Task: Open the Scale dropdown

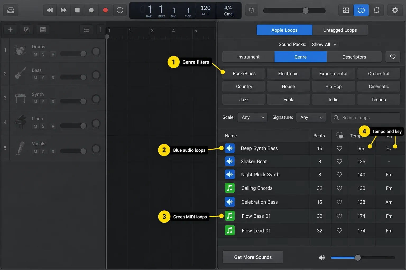Action: 252,117
